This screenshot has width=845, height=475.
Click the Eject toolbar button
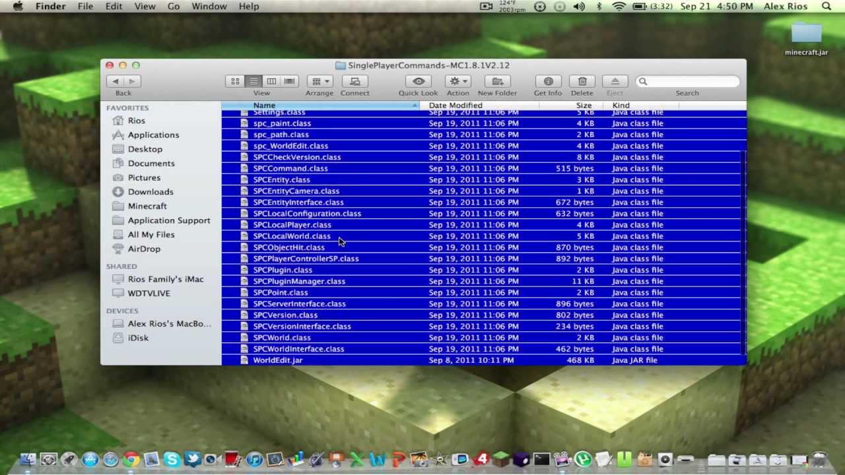615,81
